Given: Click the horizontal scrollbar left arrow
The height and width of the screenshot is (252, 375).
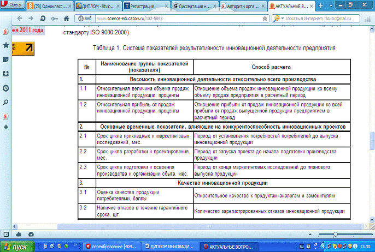Looking at the screenshot, I should pos(14,226).
